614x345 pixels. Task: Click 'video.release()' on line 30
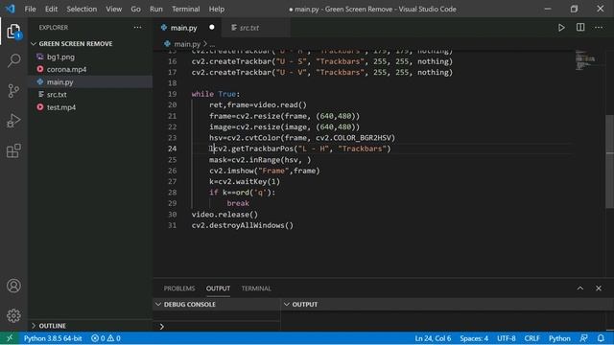click(224, 215)
